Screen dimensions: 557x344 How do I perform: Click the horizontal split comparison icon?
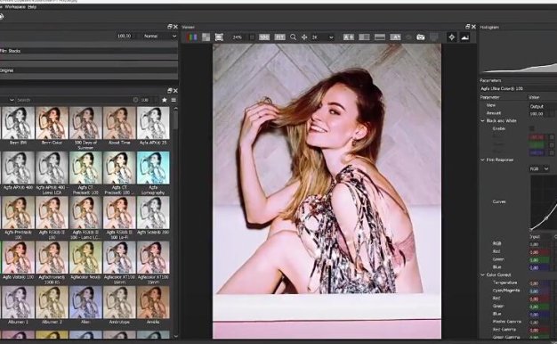point(380,37)
